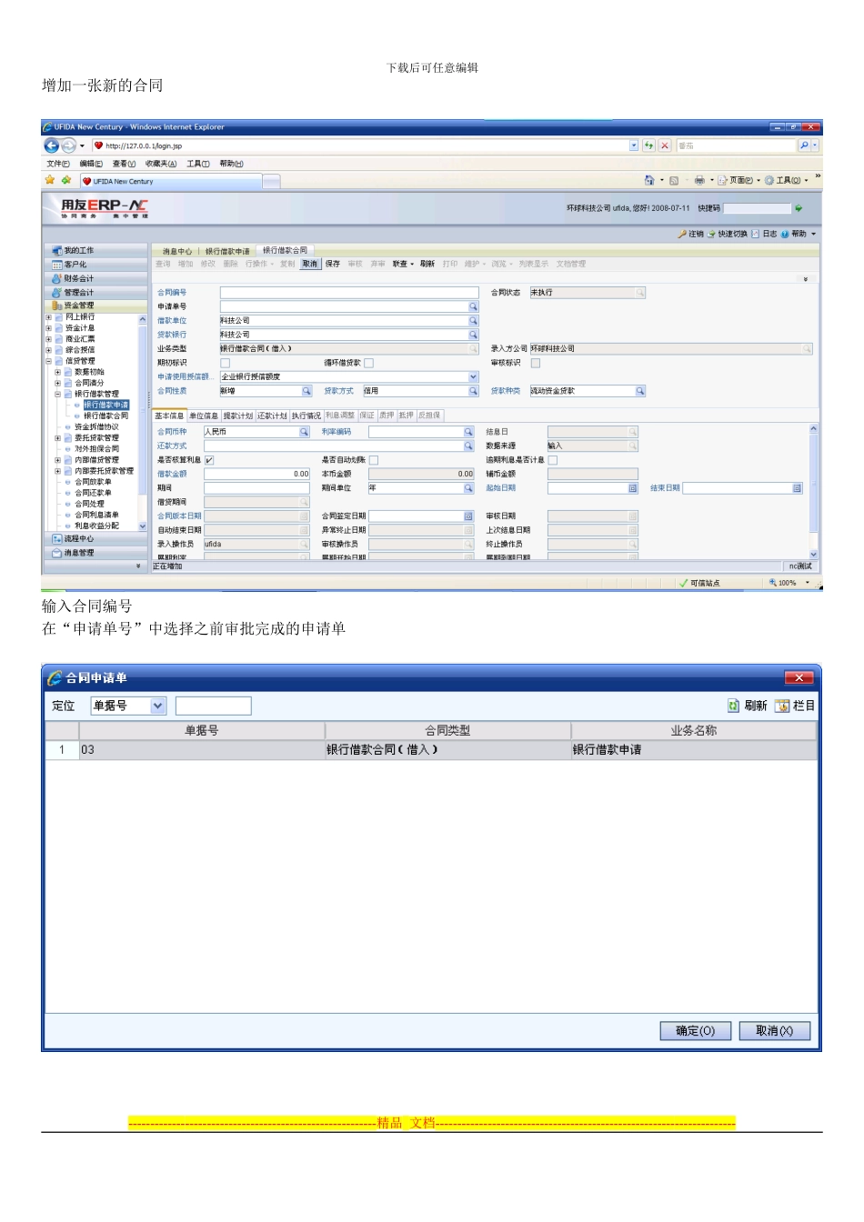Screen dimensions: 864x1222
Task: Expand the 网上银行 tree node
Action: click(48, 317)
